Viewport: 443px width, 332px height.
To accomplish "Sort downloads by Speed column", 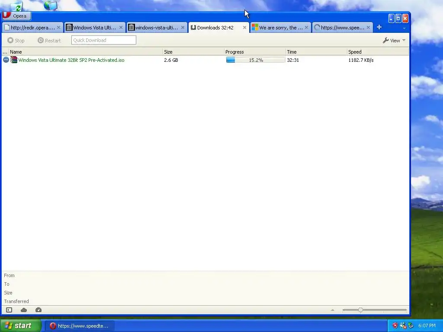I will tap(378, 52).
